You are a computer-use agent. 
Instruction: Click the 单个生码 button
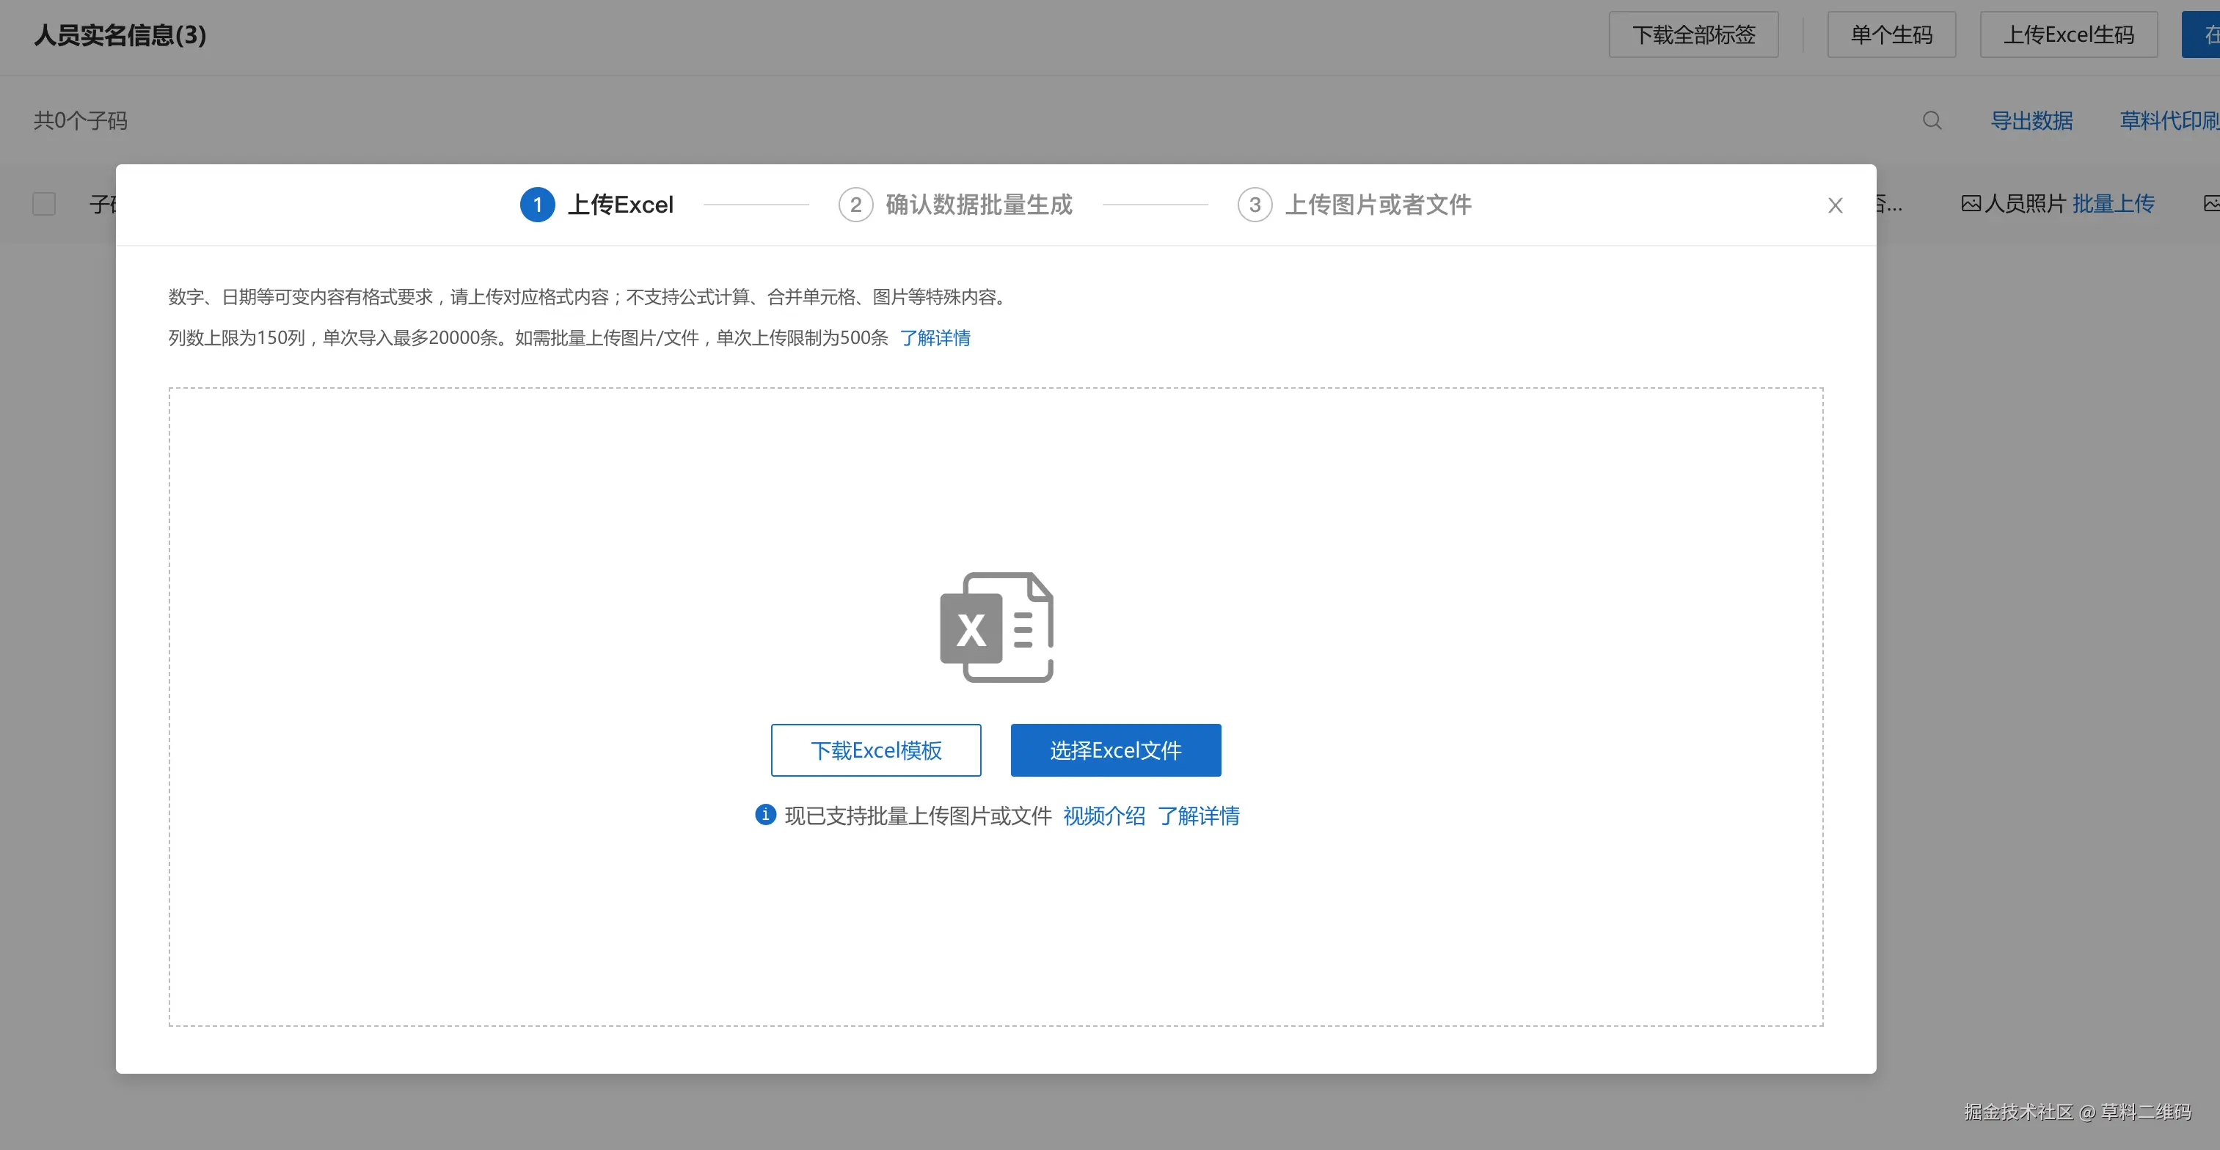(x=1891, y=34)
